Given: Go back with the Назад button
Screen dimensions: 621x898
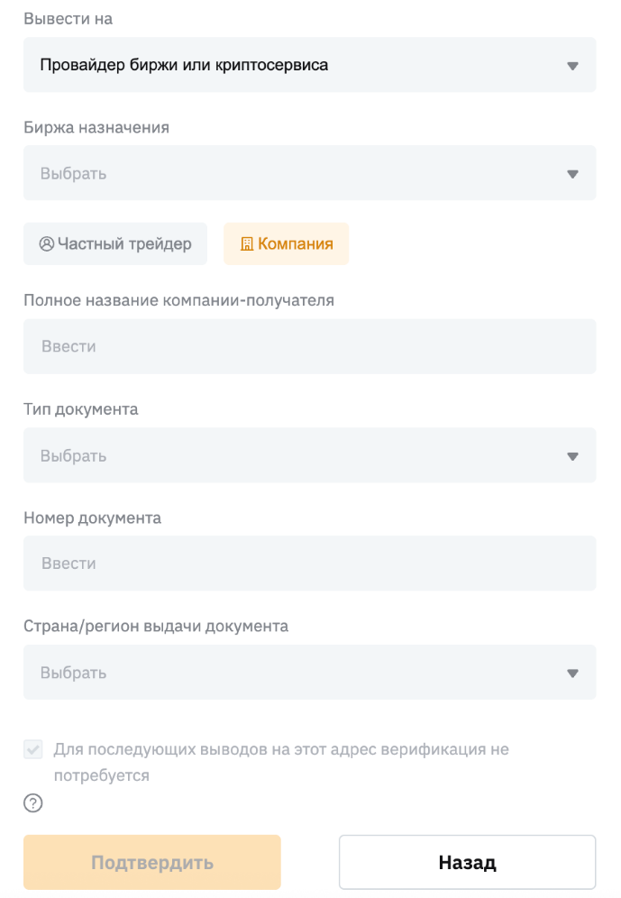Looking at the screenshot, I should 467,863.
